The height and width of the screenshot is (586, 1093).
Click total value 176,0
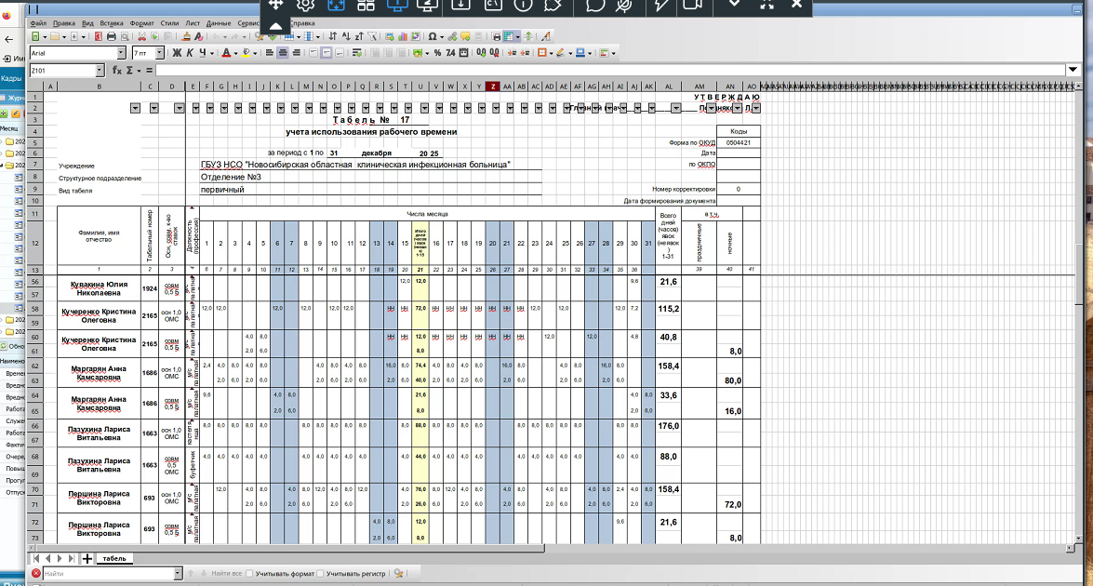(669, 426)
